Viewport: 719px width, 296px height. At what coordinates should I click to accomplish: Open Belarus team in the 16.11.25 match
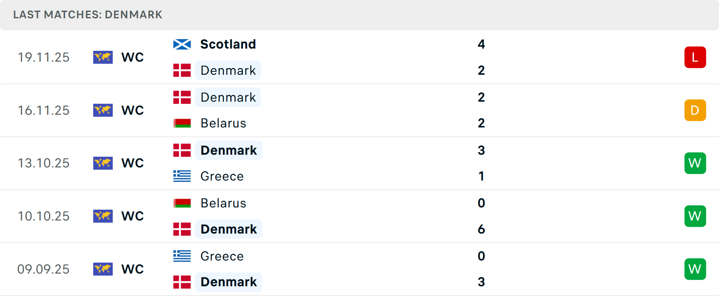223,123
